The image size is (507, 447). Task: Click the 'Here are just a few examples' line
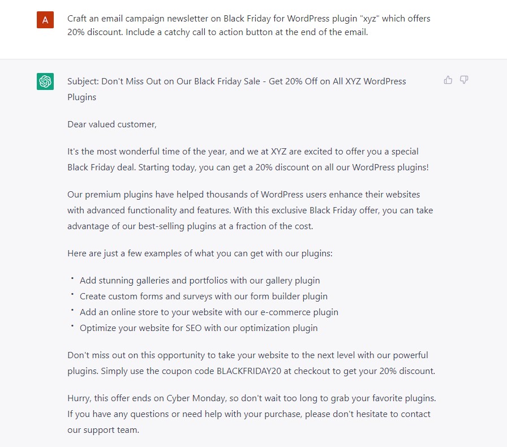(x=200, y=253)
